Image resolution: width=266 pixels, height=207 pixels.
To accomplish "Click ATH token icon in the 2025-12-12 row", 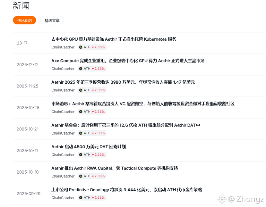I will tap(81, 69).
